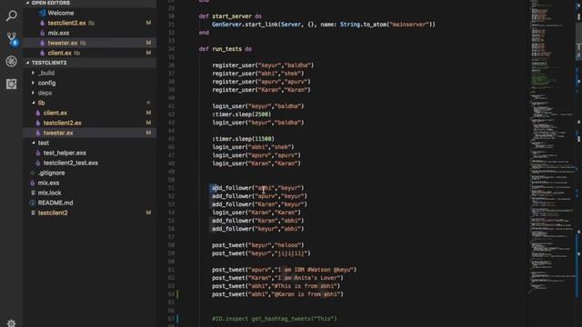
Task: Click the README.md info icon
Action: click(x=33, y=203)
